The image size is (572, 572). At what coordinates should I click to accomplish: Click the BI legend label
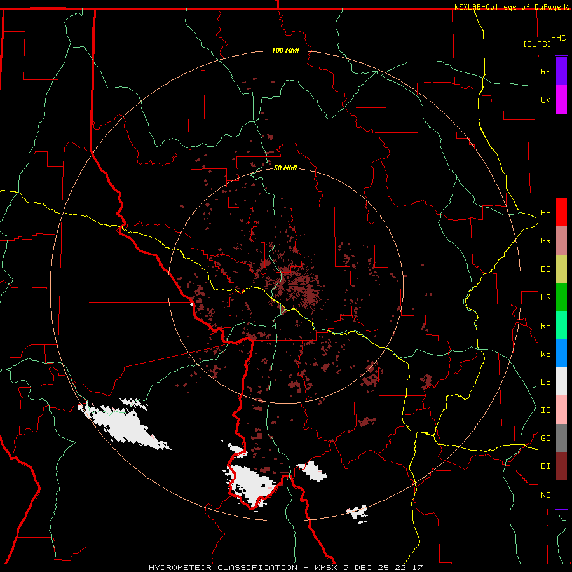[x=546, y=466]
